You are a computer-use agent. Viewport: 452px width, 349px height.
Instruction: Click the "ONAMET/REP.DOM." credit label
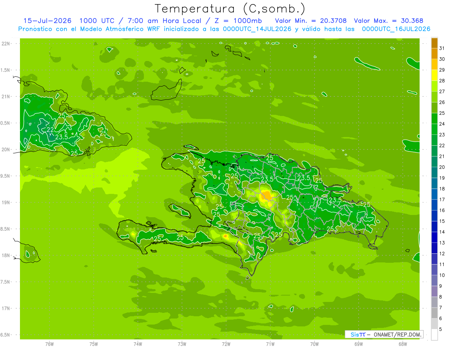(x=397, y=334)
